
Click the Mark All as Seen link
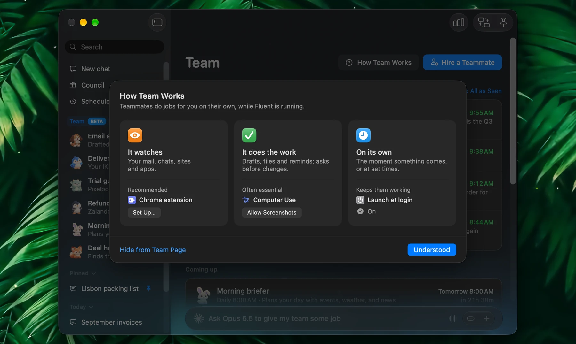click(484, 91)
